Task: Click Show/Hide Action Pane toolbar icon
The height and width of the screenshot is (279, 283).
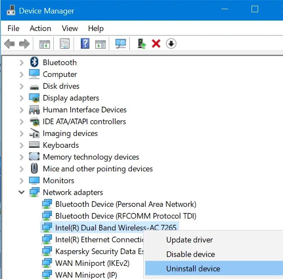Action: [100, 44]
